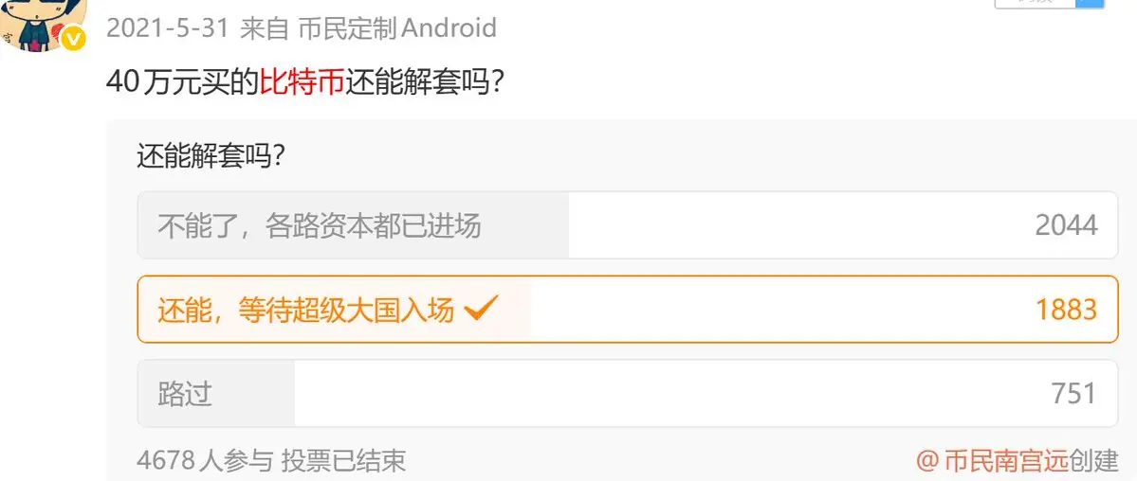Screen dimensions: 1137x481
Task: Select option 不能了，各路资本都已进场
Action: (627, 225)
